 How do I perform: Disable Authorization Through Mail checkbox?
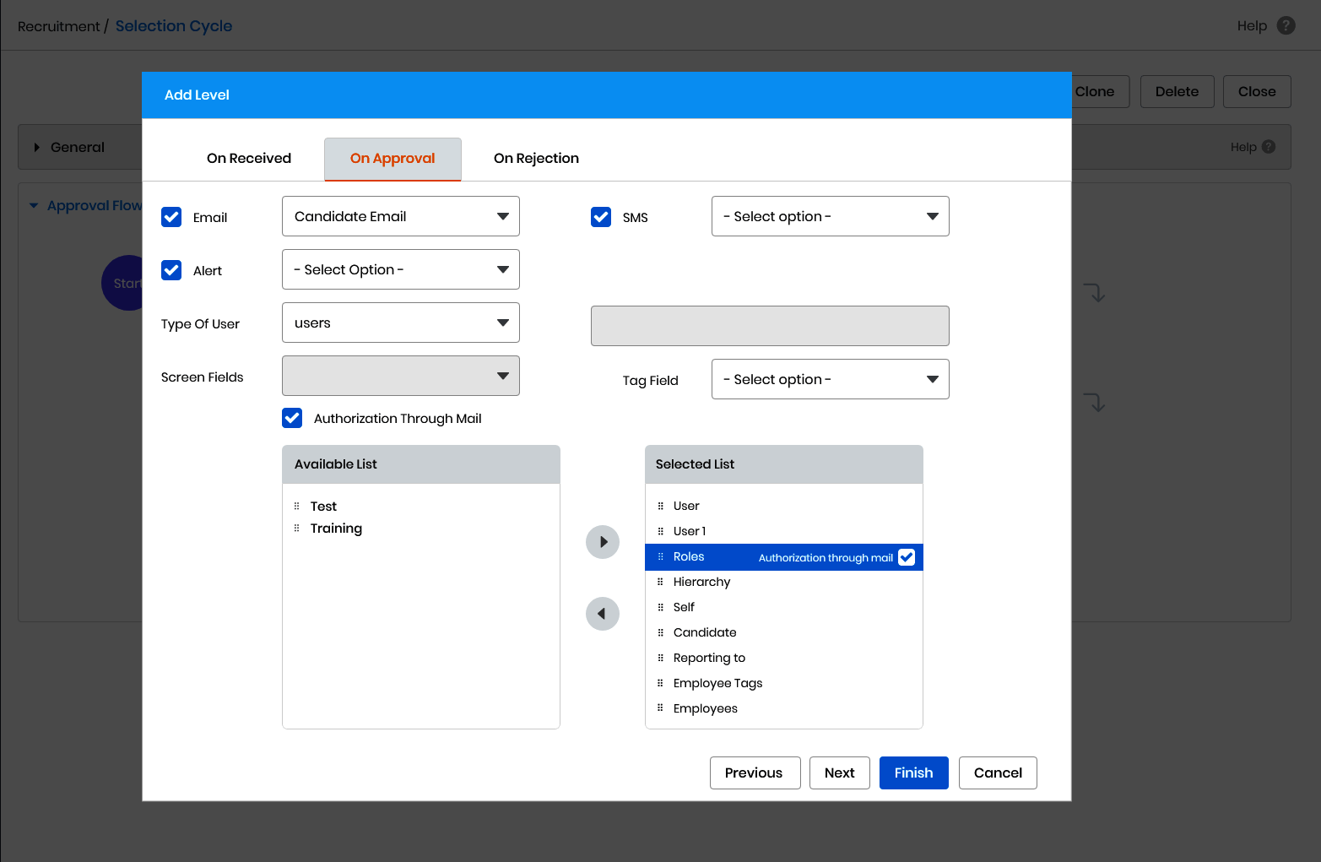(292, 418)
